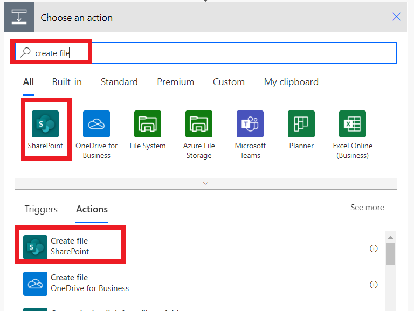Switch to the Triggers tab
This screenshot has height=311, width=414.
pyautogui.click(x=41, y=209)
